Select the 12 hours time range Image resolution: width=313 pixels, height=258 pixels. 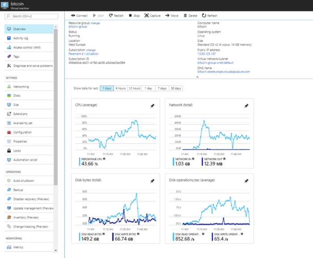click(134, 88)
